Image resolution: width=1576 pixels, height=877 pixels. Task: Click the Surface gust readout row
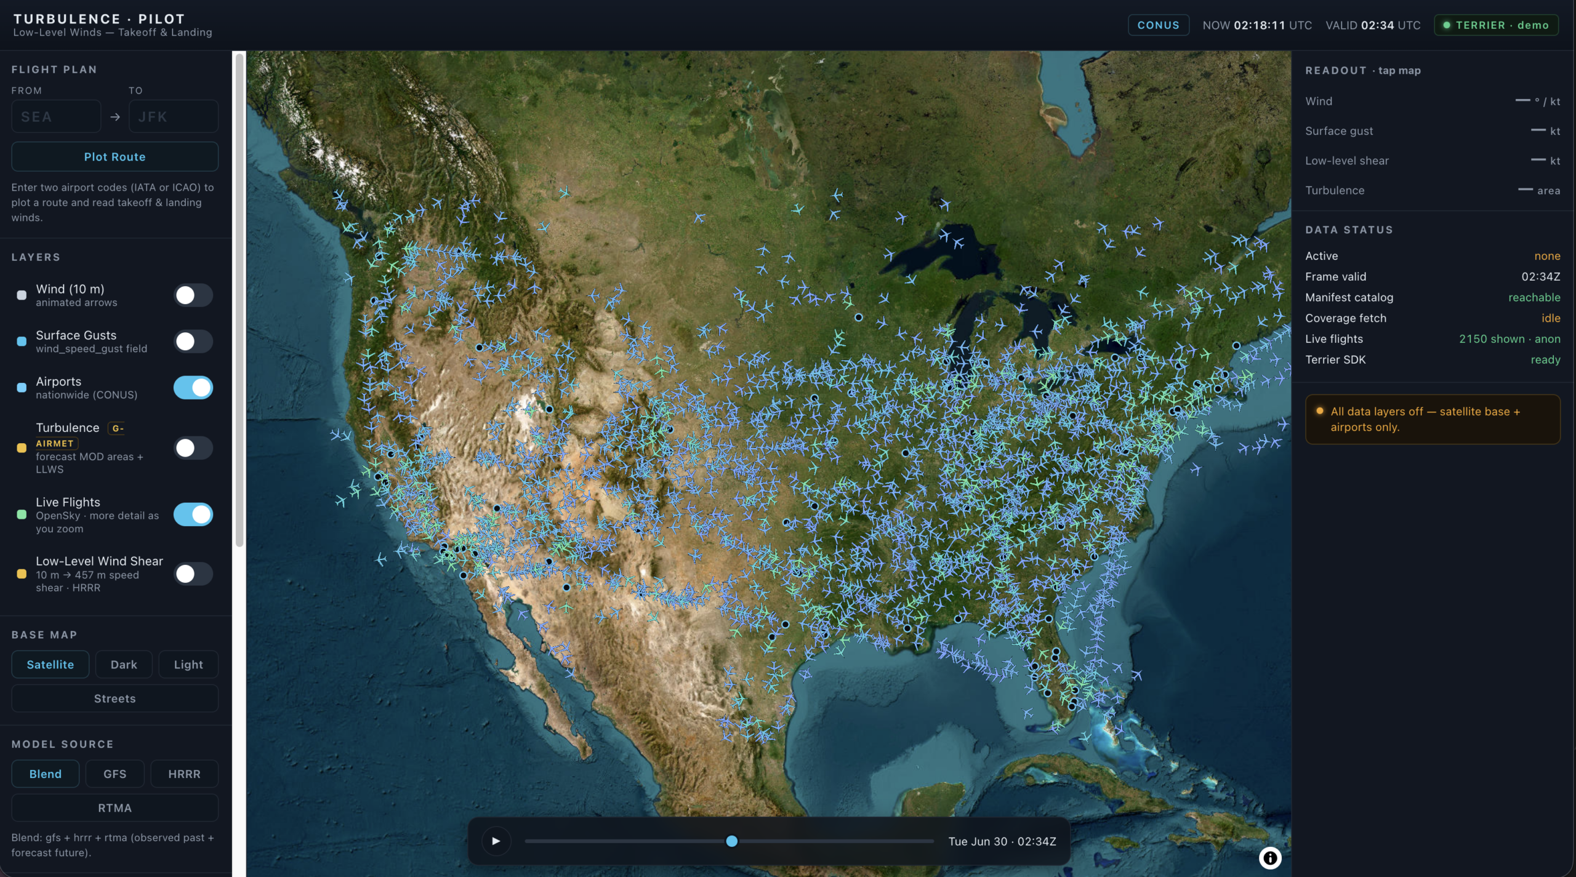tap(1433, 131)
